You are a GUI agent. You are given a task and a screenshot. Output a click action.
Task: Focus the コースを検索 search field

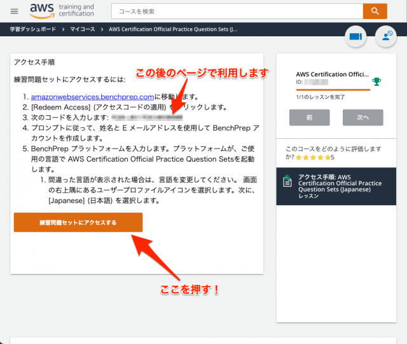[237, 11]
